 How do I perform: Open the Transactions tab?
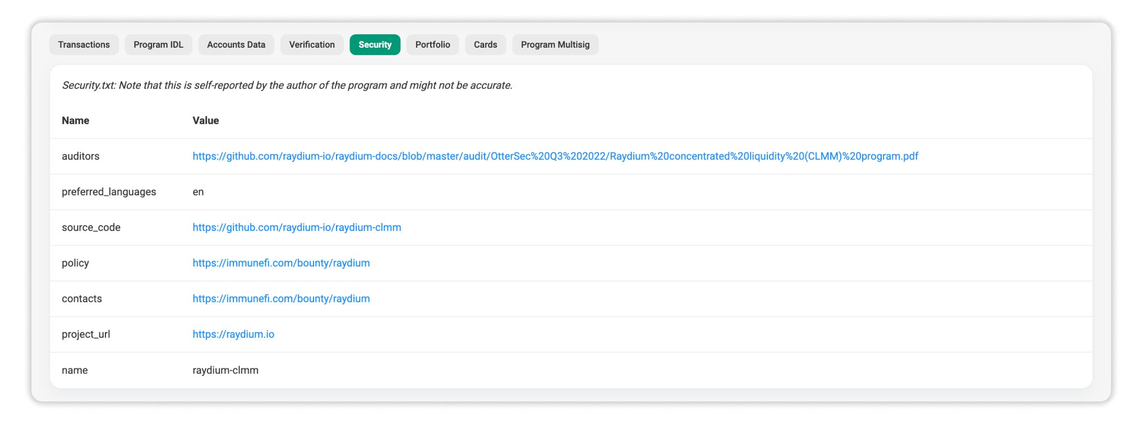pos(84,45)
